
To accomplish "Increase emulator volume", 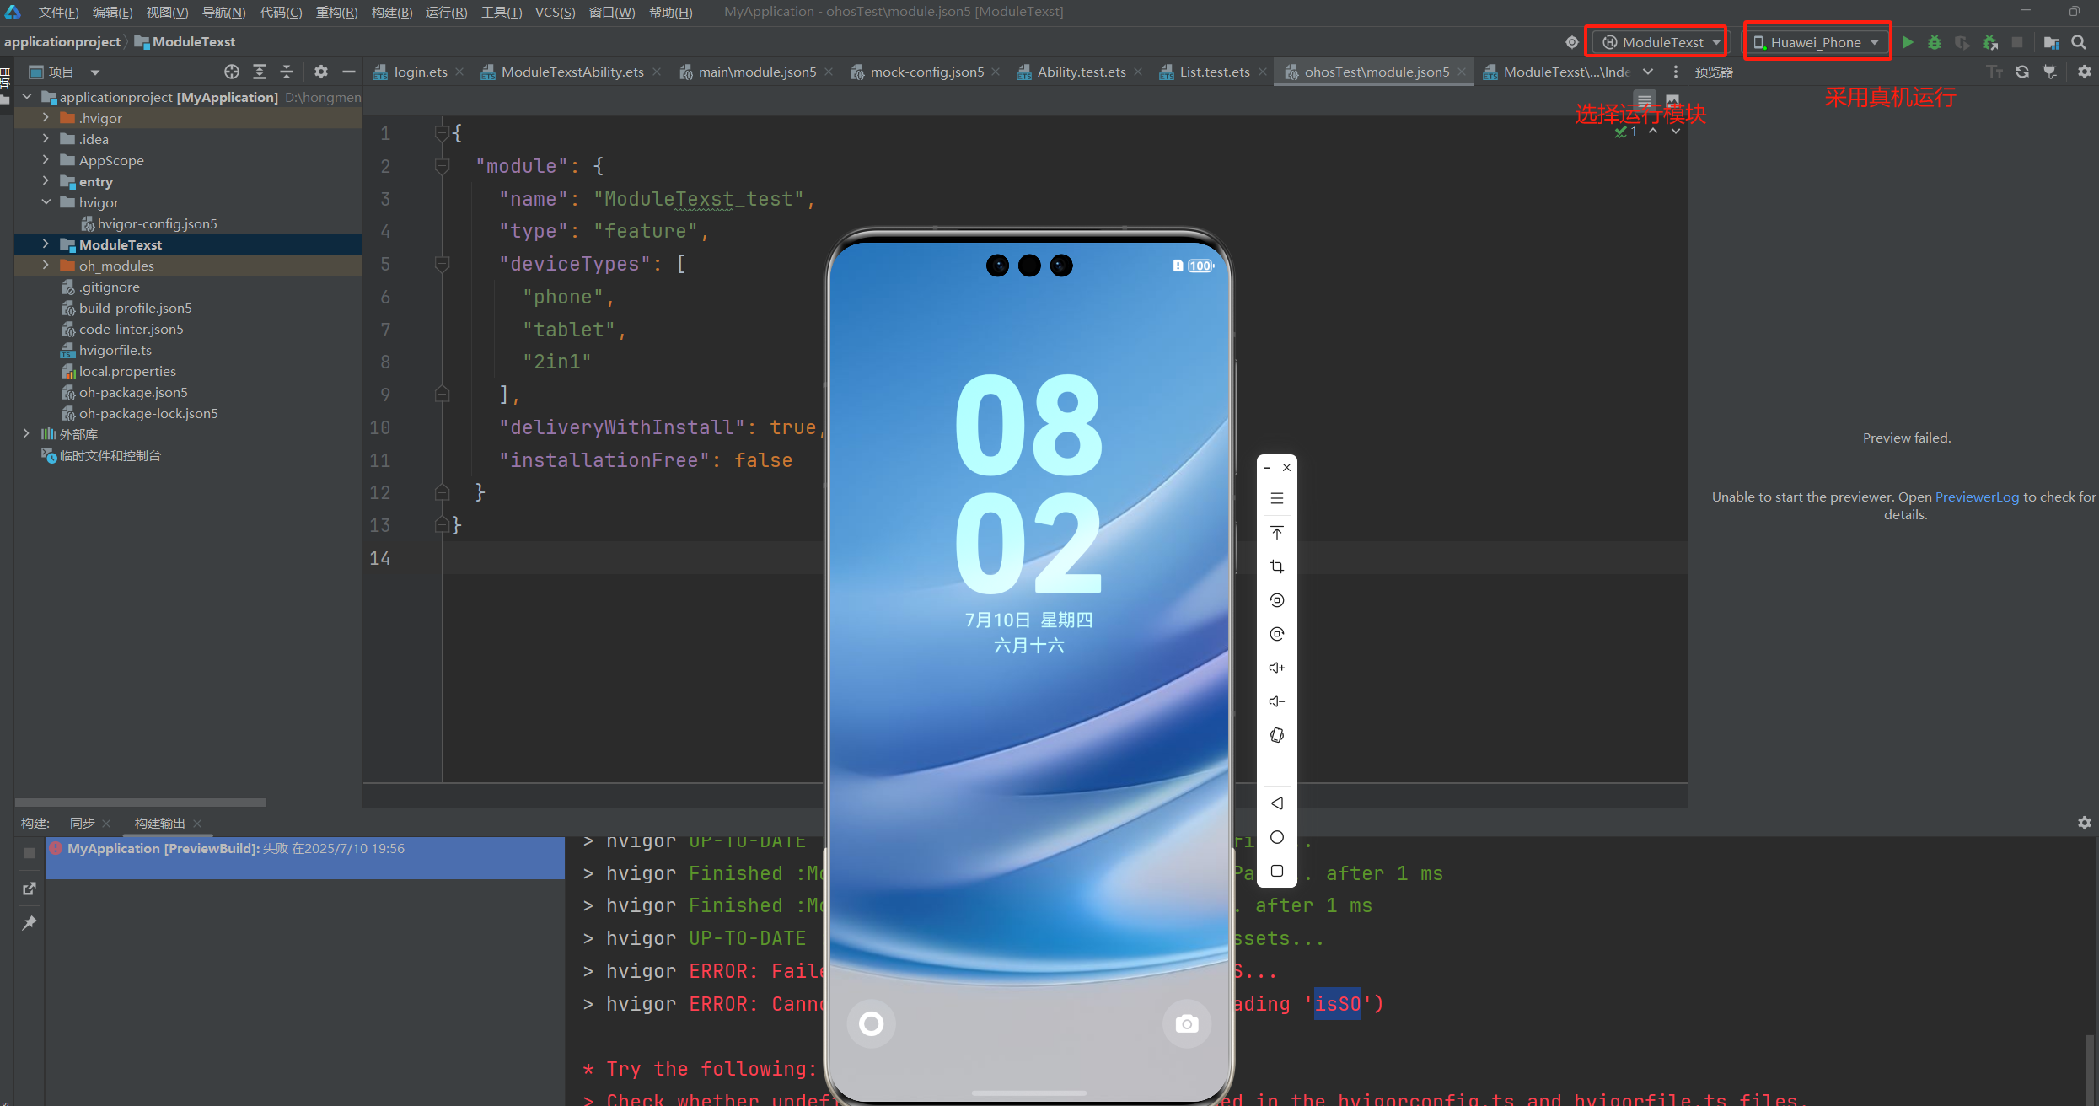I will [x=1277, y=668].
